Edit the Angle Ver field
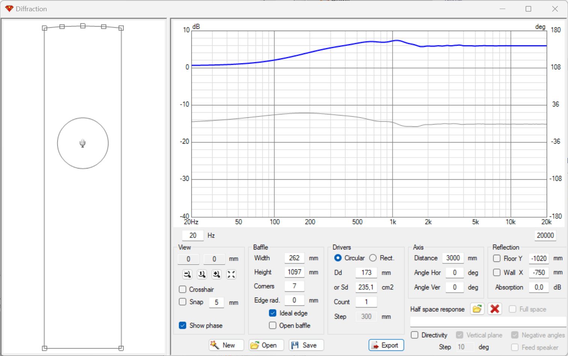The image size is (568, 356). click(x=455, y=287)
